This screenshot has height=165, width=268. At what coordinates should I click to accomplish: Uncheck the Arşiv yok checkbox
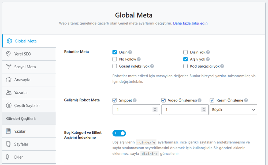pyautogui.click(x=185, y=59)
